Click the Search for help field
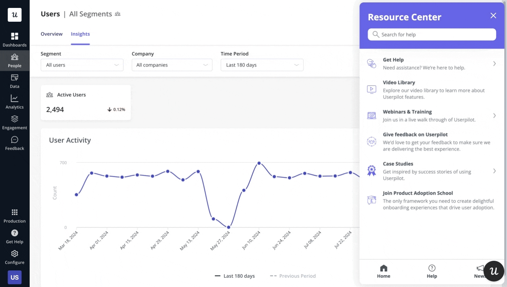This screenshot has height=287, width=507. [432, 34]
